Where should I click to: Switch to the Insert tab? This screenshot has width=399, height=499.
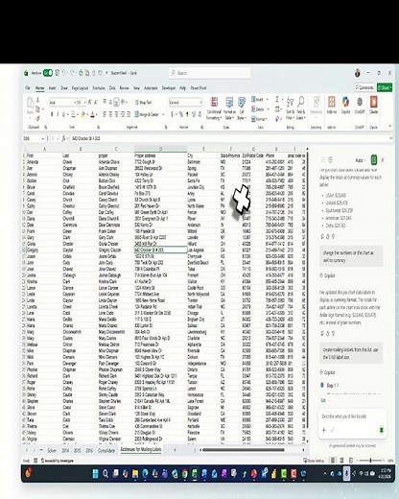[x=52, y=88]
